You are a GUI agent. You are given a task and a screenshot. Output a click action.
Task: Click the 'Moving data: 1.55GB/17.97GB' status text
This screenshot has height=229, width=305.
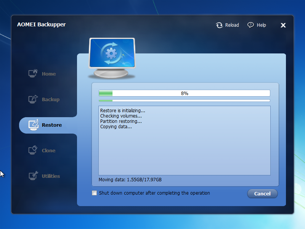130,179
